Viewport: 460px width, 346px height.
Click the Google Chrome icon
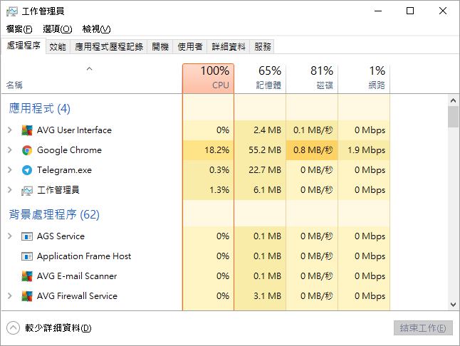pos(27,150)
